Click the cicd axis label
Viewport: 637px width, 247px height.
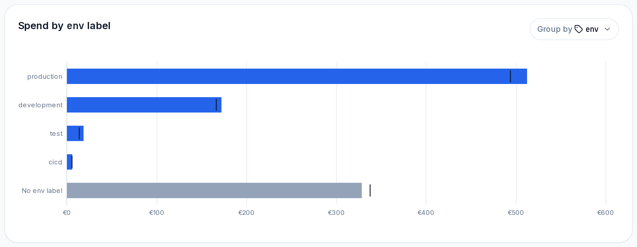click(55, 162)
